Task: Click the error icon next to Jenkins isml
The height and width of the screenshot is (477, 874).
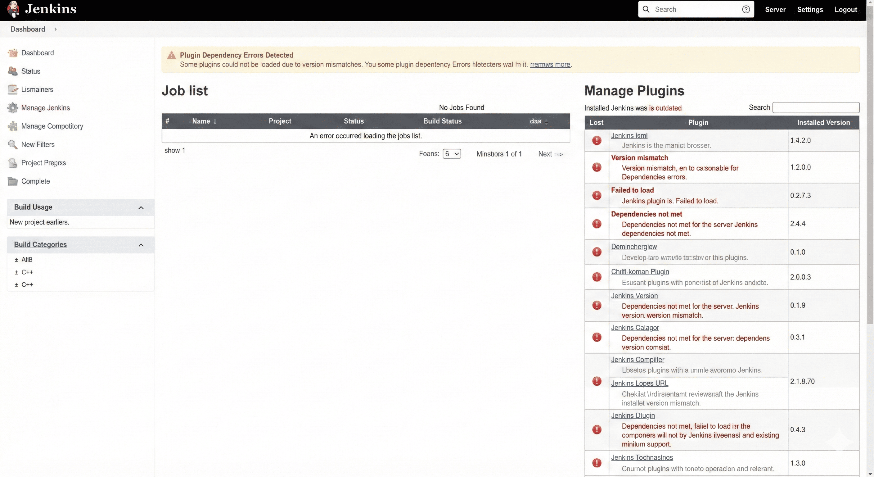Action: pyautogui.click(x=597, y=140)
